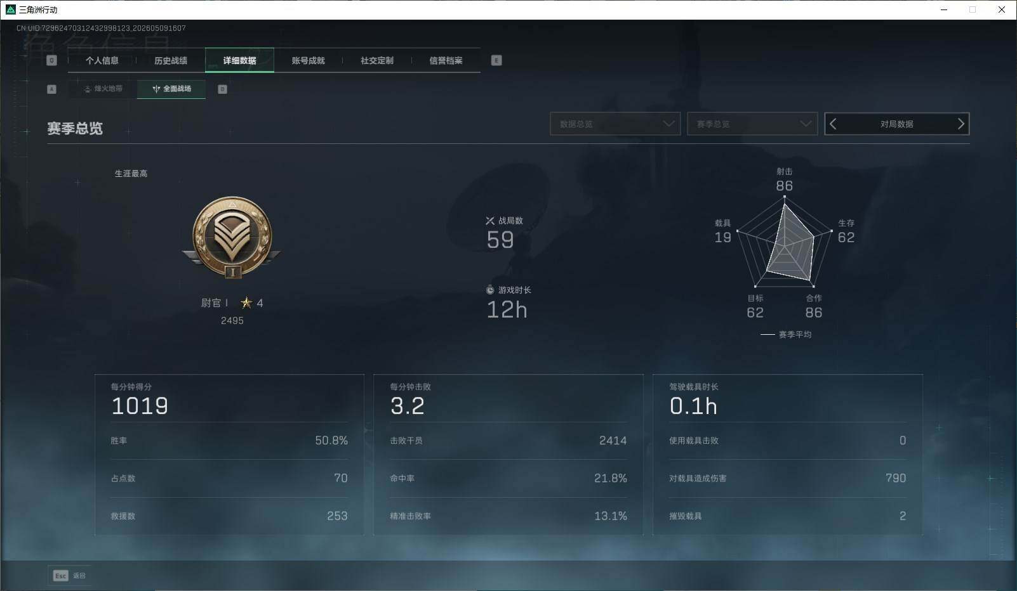The height and width of the screenshot is (591, 1017).
Task: Click the 救援数 253 row
Action: (x=229, y=516)
